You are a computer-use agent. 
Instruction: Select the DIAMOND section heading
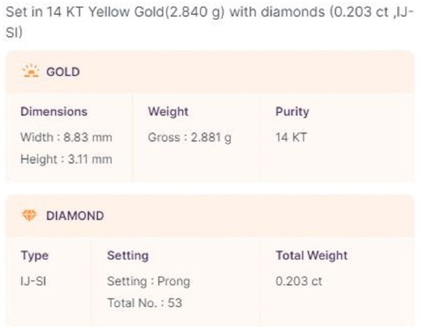tap(75, 216)
